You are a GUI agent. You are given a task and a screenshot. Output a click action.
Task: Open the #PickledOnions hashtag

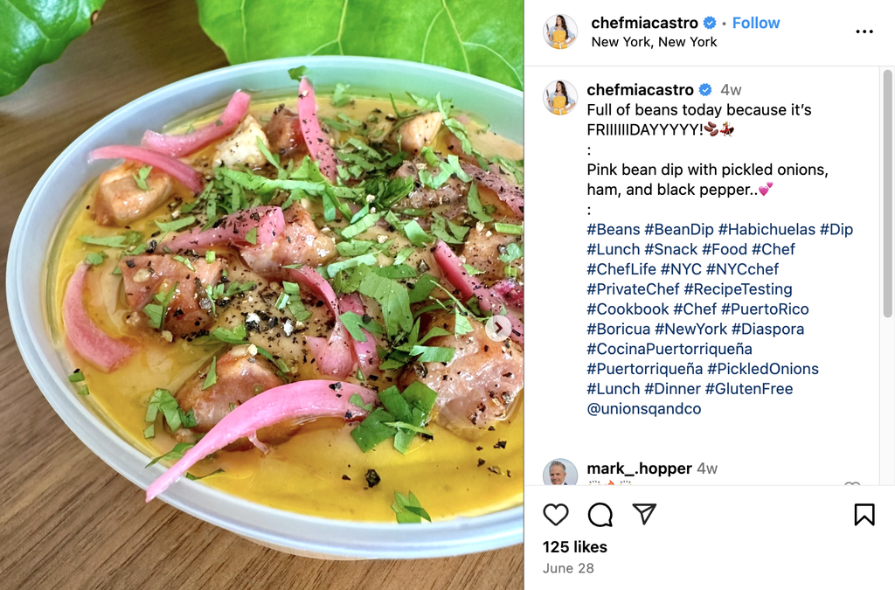[762, 369]
